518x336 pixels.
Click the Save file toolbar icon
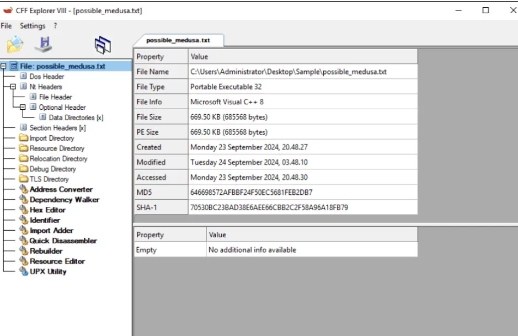coord(44,44)
